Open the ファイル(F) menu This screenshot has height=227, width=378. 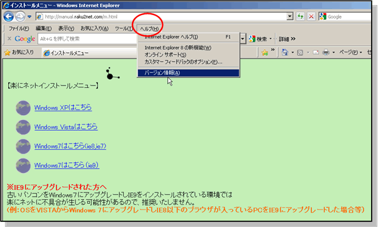19,28
